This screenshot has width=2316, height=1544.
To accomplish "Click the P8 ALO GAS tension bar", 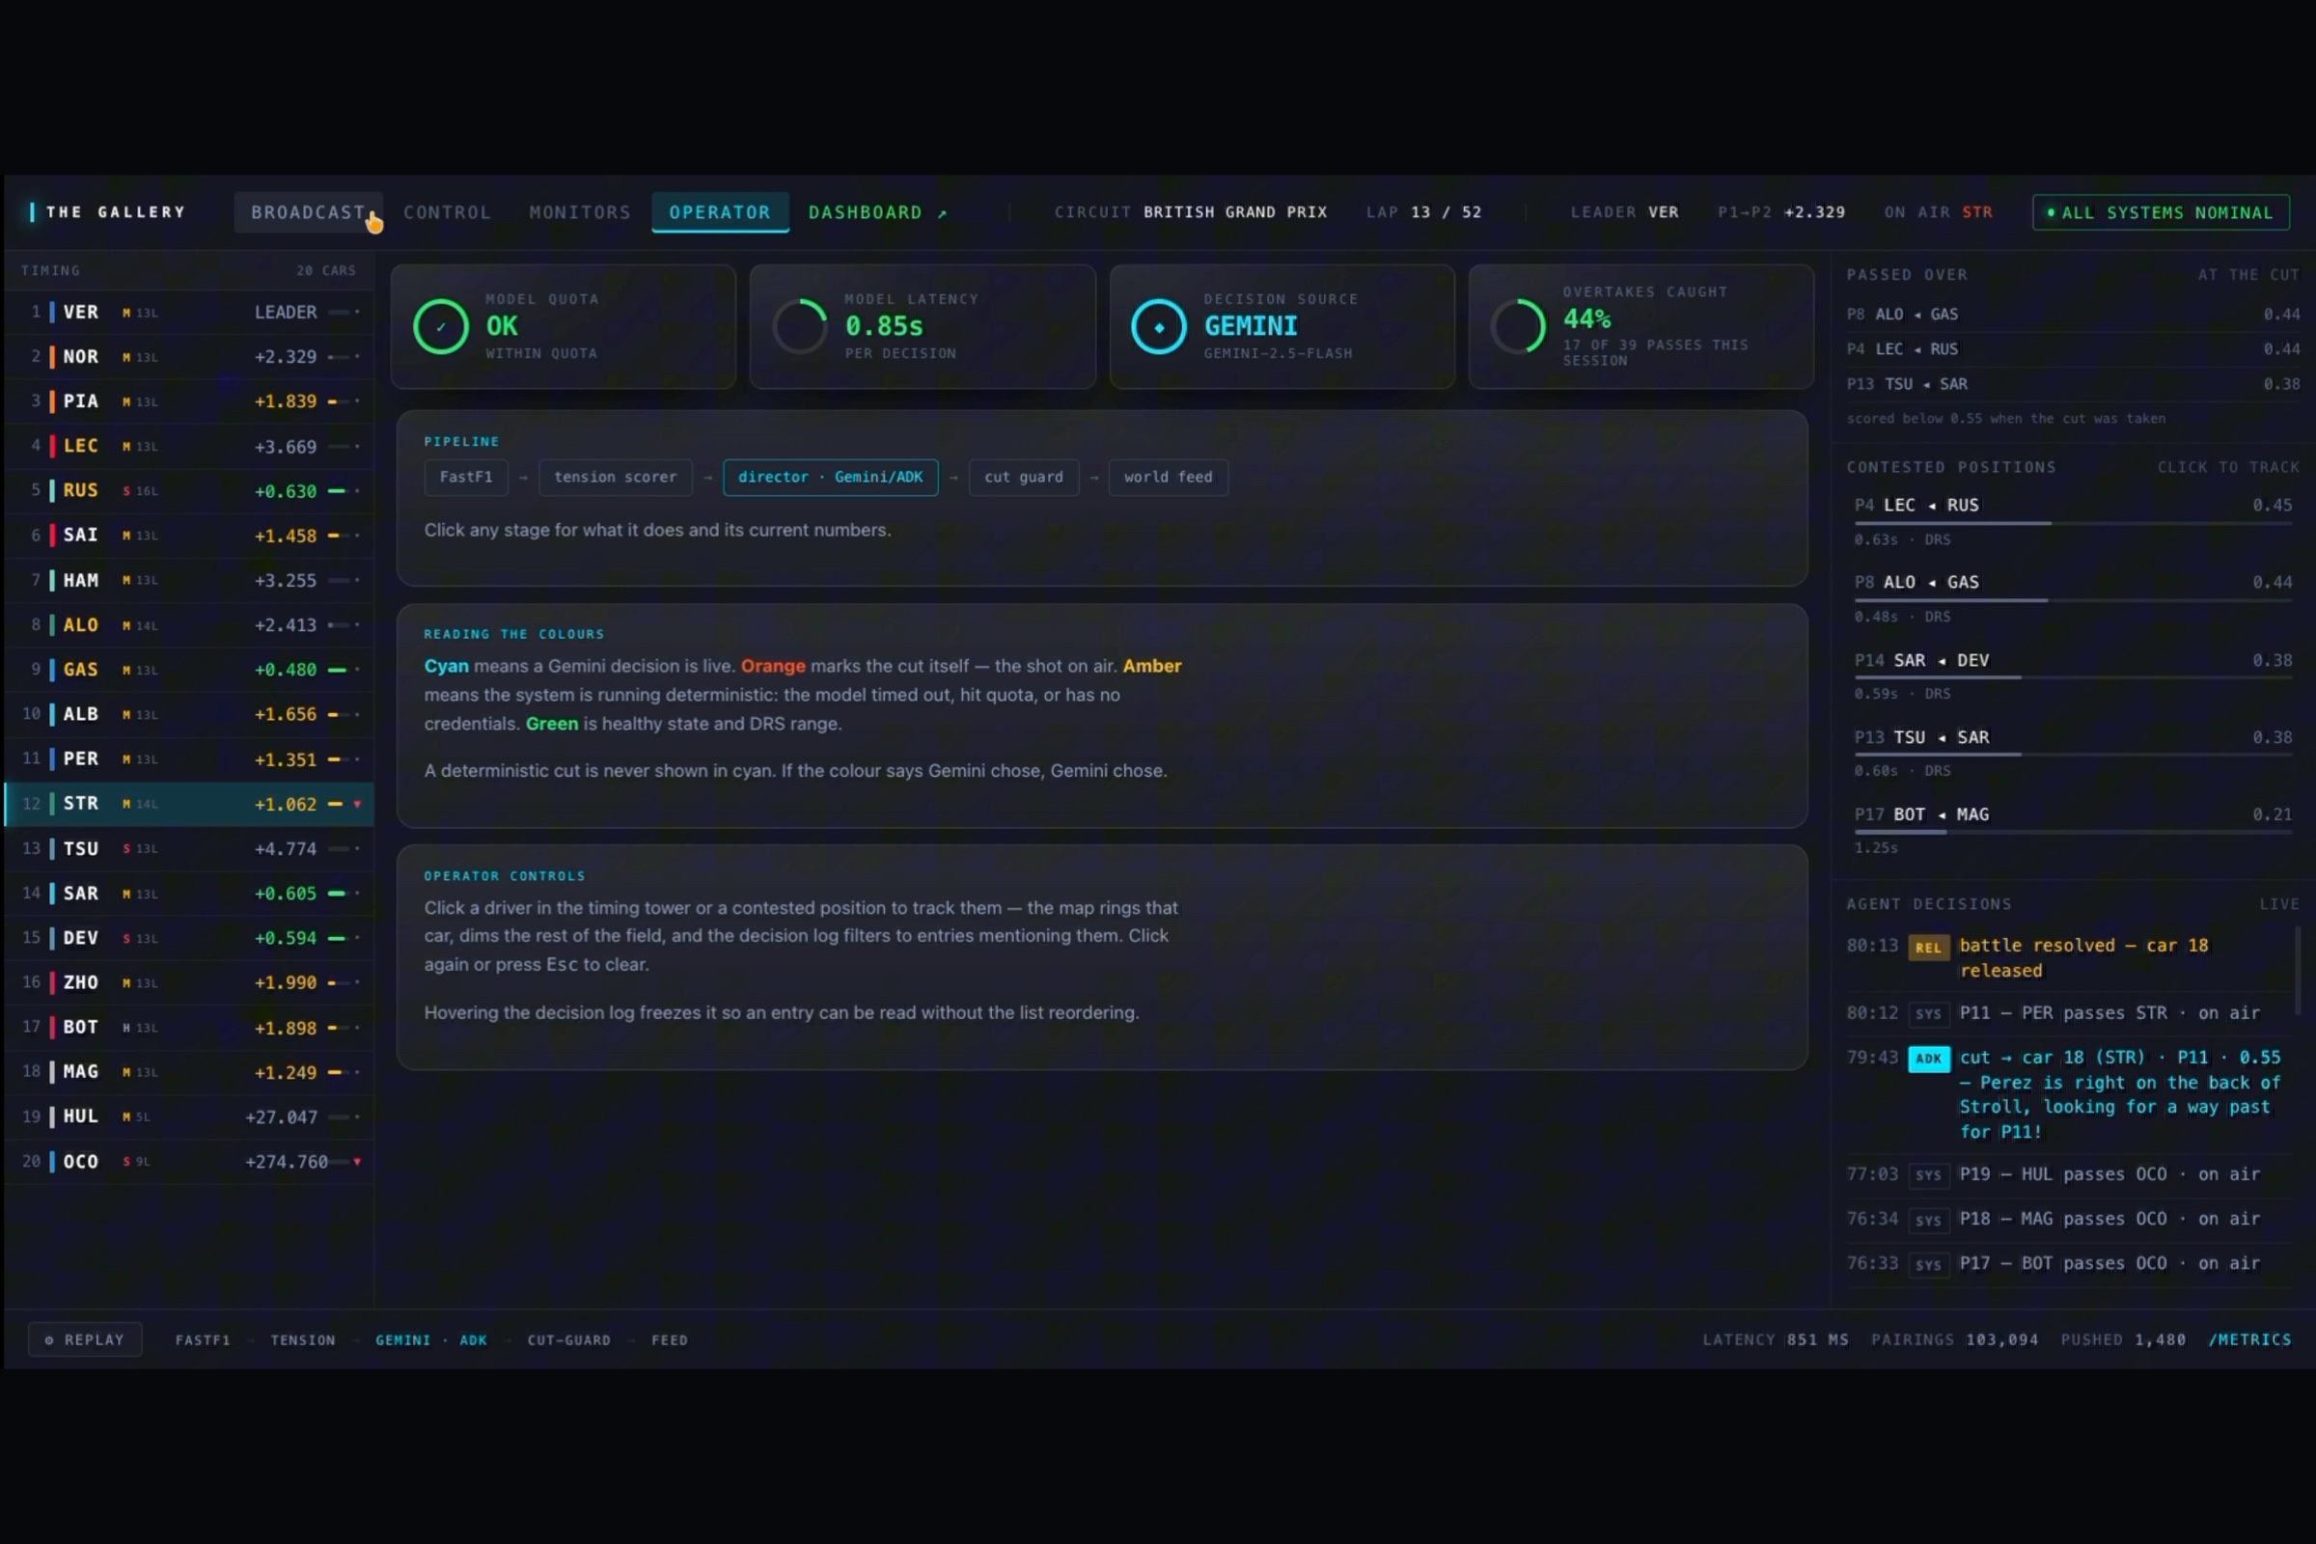I will [2072, 599].
